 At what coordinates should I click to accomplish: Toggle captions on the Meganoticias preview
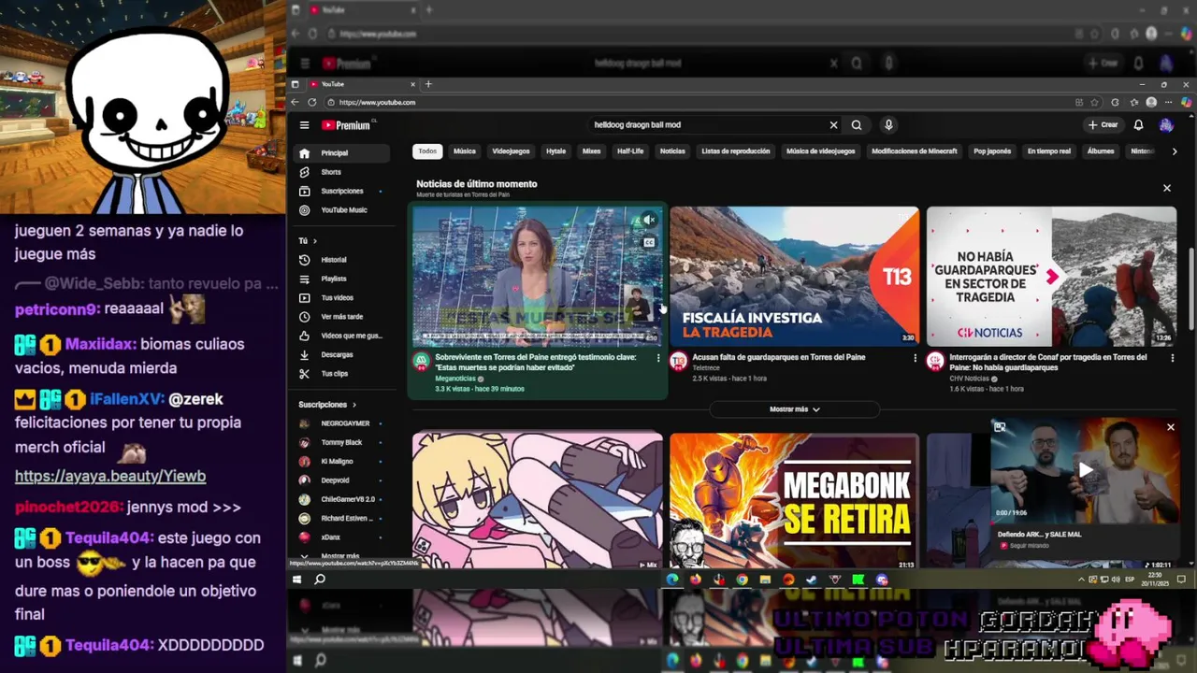pyautogui.click(x=649, y=243)
